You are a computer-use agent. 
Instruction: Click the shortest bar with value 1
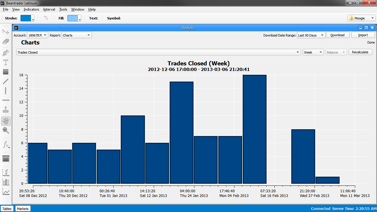[328, 180]
